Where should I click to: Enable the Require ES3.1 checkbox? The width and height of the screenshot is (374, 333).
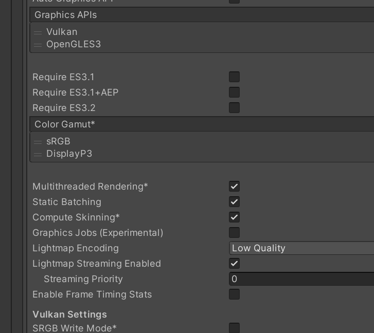pos(234,77)
